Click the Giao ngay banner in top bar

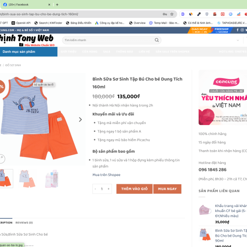tap(200, 30)
